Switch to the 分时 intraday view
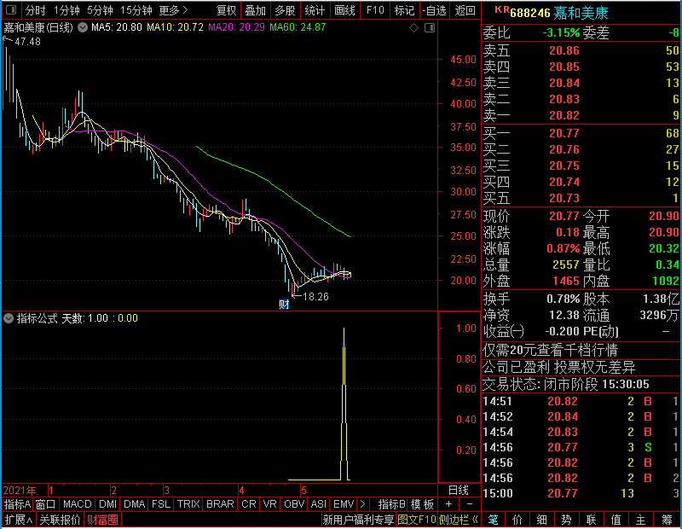 click(x=35, y=10)
